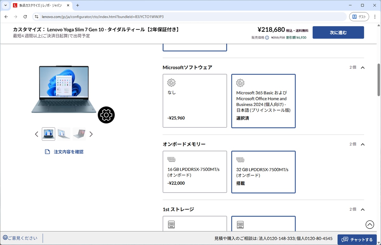Collapse the Microsoftソフトウェア section
This screenshot has height=245, width=381.
[362, 67]
